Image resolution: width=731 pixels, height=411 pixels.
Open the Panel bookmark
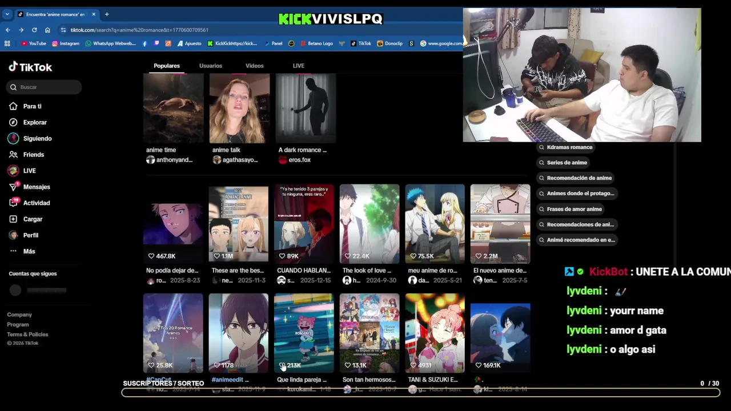(x=273, y=43)
